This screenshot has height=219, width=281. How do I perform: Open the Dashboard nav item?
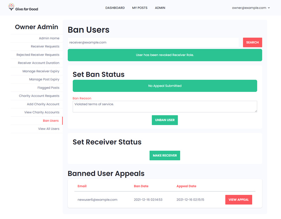click(115, 8)
